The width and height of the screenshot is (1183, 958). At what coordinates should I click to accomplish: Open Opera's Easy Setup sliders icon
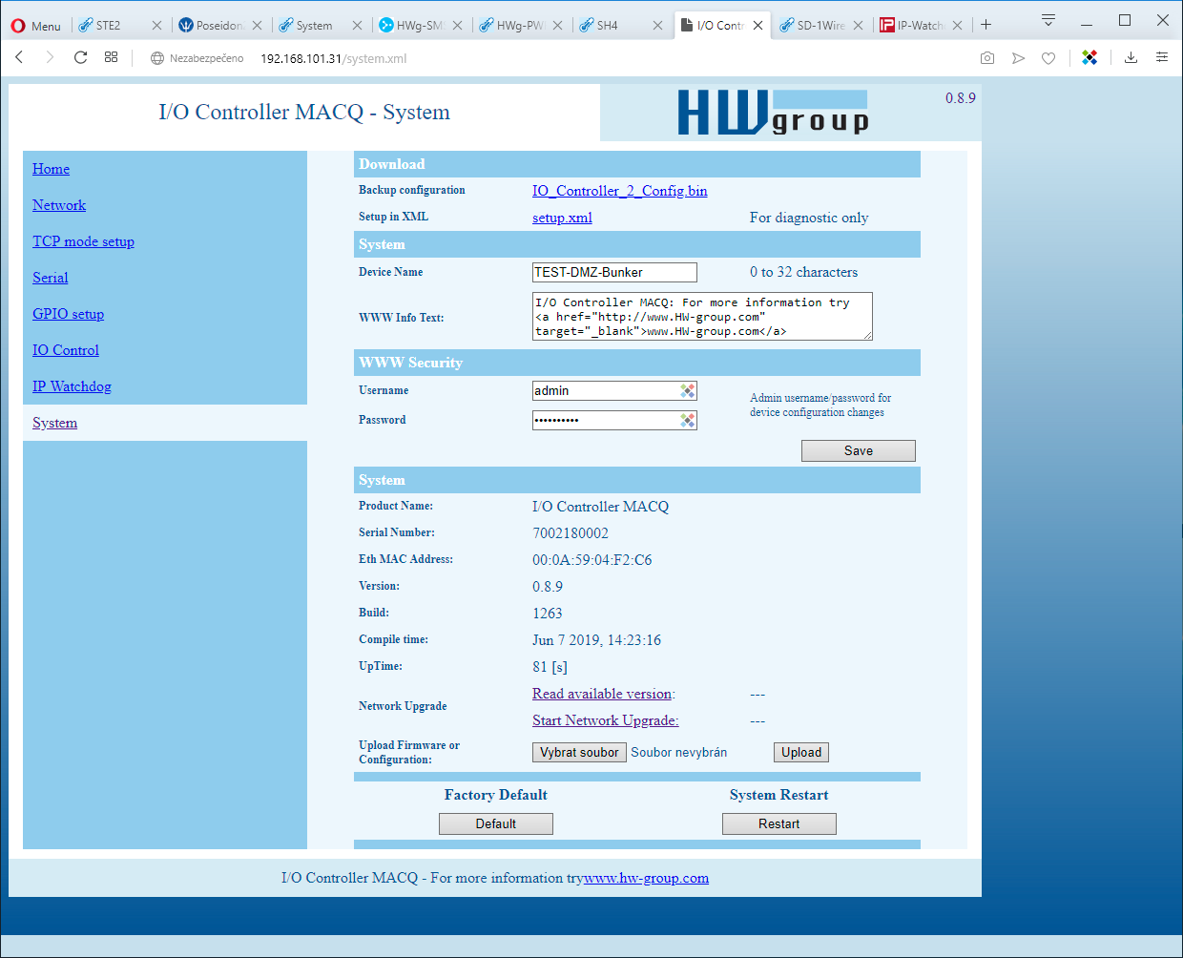click(1162, 58)
